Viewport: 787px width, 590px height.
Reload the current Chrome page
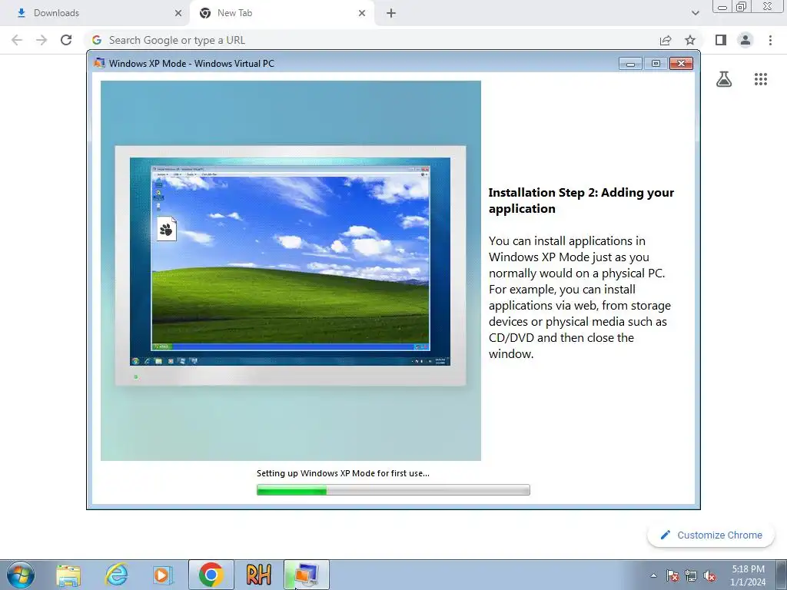click(66, 40)
